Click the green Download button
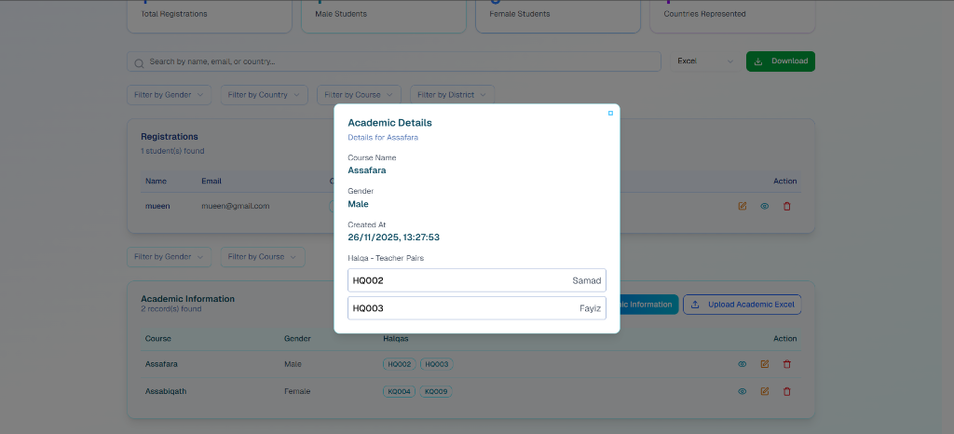The height and width of the screenshot is (434, 954). click(781, 61)
